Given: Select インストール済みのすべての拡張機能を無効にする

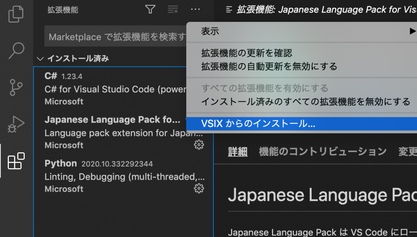Looking at the screenshot, I should [302, 102].
